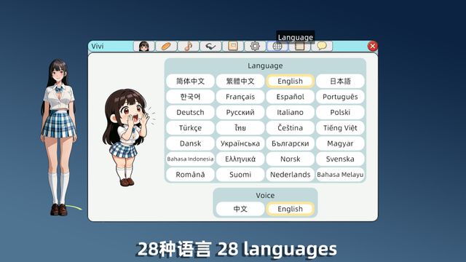Select the globe Language tab
This screenshot has width=466, height=262.
pos(277,46)
